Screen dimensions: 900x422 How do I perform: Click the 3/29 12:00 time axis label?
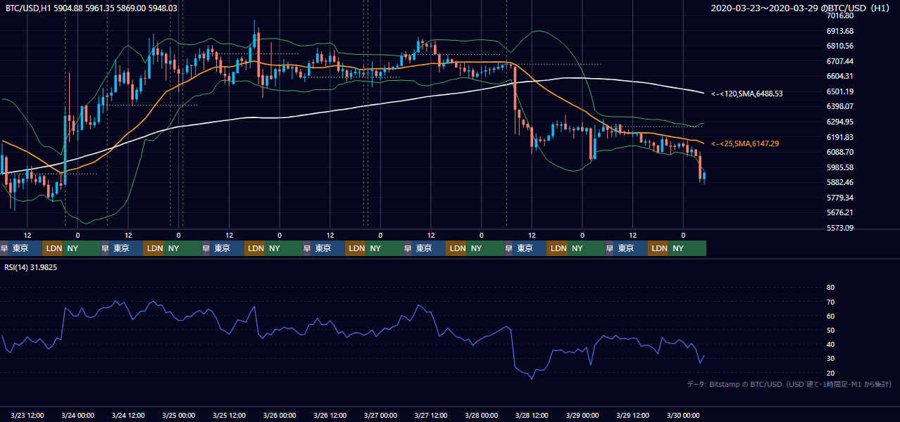tap(633, 415)
